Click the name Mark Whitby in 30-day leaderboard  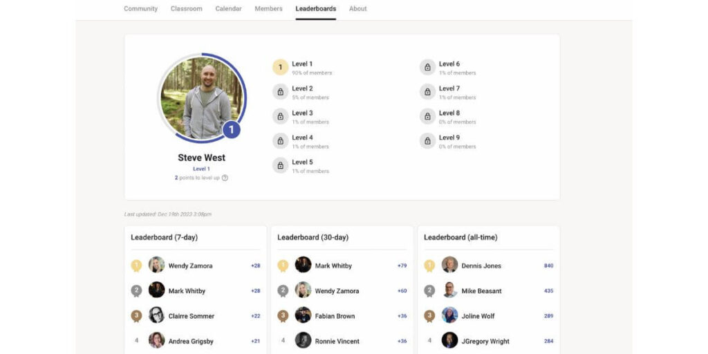click(x=333, y=266)
